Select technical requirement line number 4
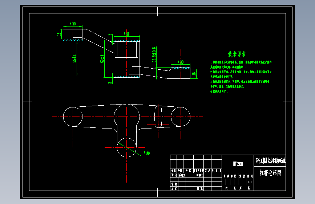 (x=219, y=91)
